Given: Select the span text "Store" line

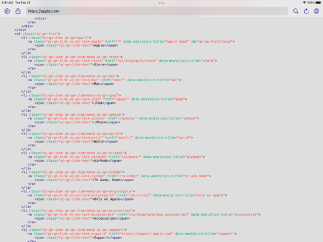Looking at the screenshot, I should [76, 65].
